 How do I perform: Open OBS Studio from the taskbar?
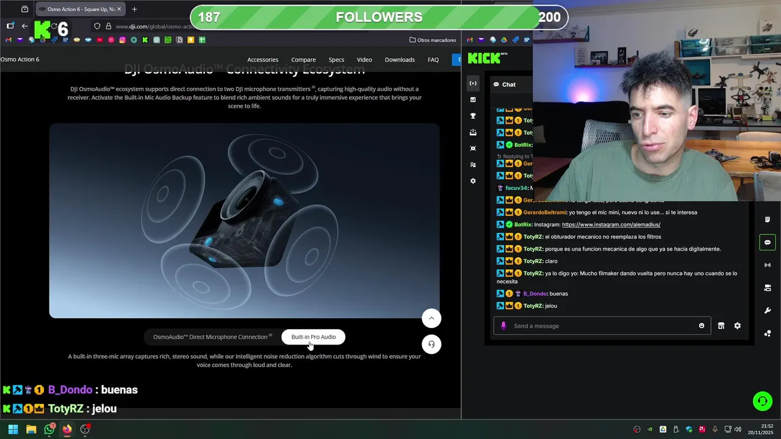(x=85, y=429)
